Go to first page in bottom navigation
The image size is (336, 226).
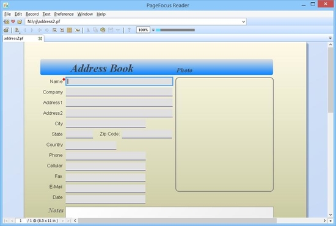pyautogui.click(x=5, y=221)
